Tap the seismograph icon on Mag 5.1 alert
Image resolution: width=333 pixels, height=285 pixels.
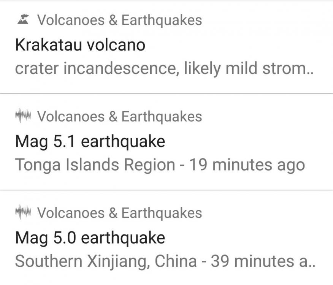[x=24, y=116]
